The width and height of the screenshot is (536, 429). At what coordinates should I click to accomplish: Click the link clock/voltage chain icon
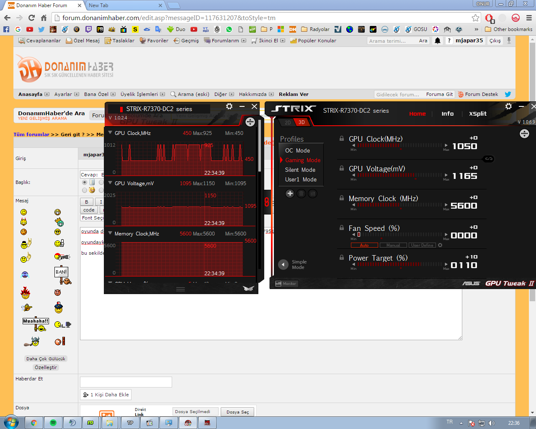pos(488,159)
